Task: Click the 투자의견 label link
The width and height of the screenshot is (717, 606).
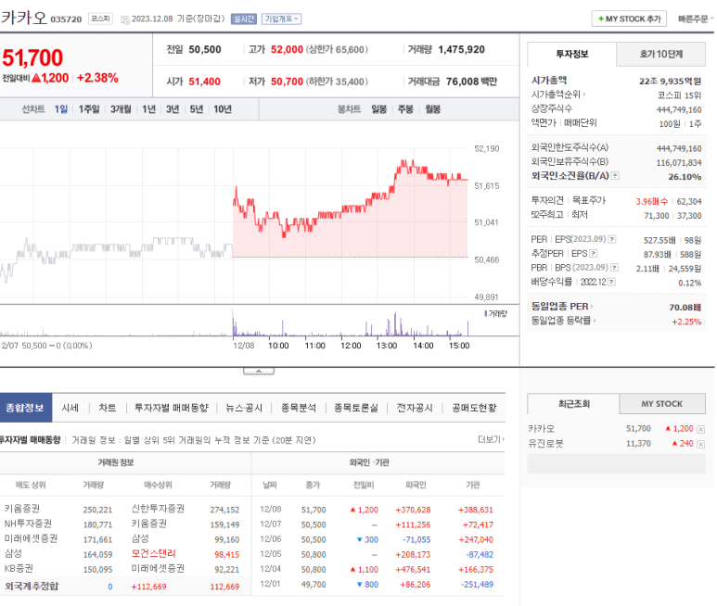Action: [x=547, y=200]
